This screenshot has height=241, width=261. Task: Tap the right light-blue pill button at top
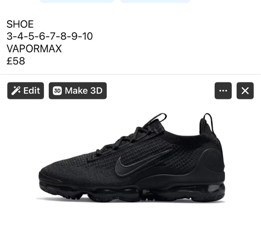click(x=155, y=1)
